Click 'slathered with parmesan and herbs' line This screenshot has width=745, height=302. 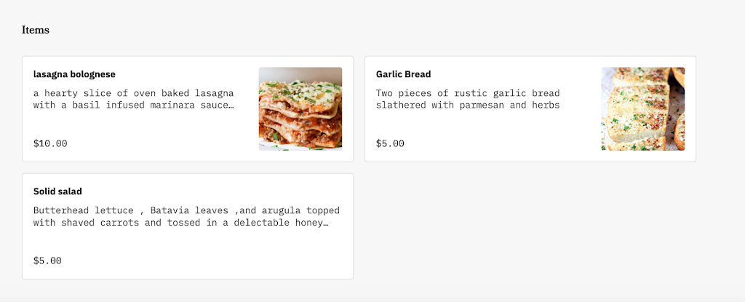[x=468, y=105]
